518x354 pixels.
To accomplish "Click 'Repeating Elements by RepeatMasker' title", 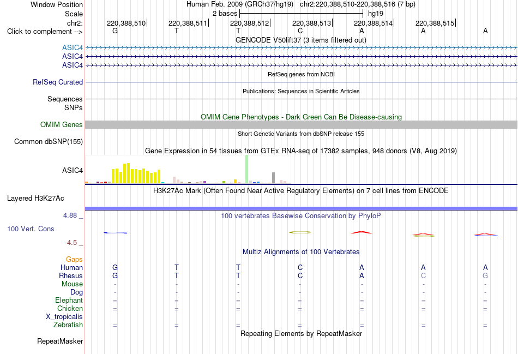I will [x=301, y=333].
